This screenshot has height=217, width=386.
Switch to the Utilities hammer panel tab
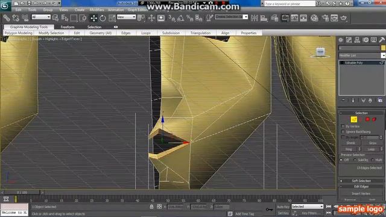pyautogui.click(x=382, y=40)
